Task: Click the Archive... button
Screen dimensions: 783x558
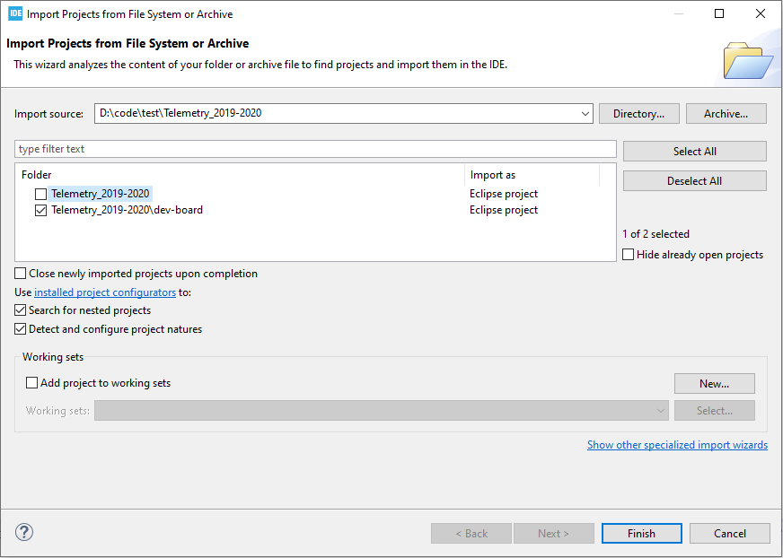Action: click(x=726, y=114)
